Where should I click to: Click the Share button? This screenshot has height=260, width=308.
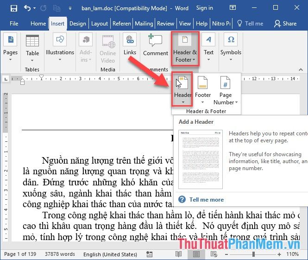pos(285,24)
